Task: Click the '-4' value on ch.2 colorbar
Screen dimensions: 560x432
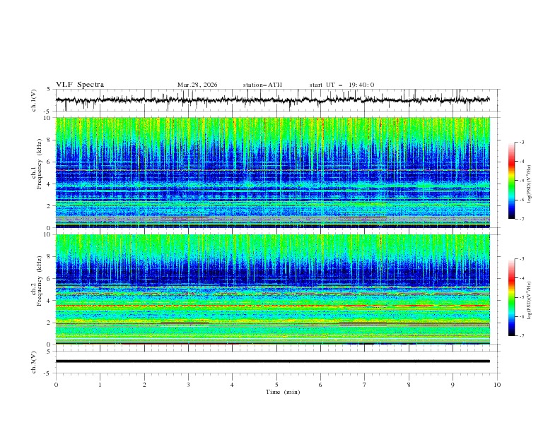Action: tap(522, 278)
